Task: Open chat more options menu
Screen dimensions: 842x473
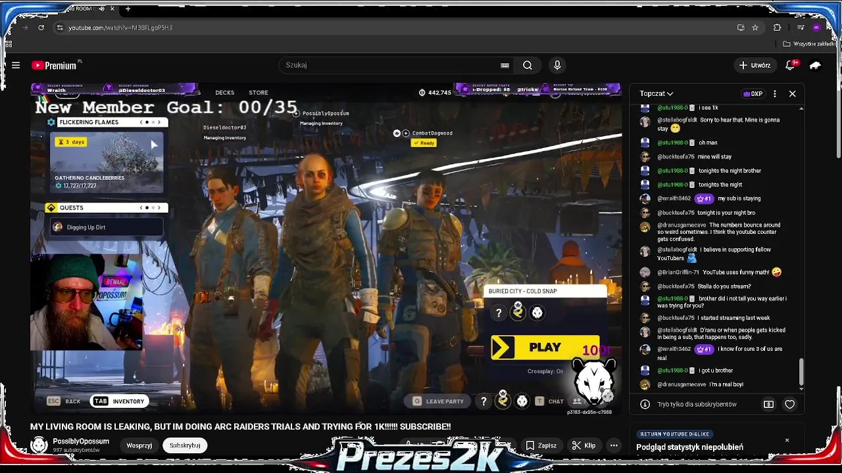Action: coord(775,93)
